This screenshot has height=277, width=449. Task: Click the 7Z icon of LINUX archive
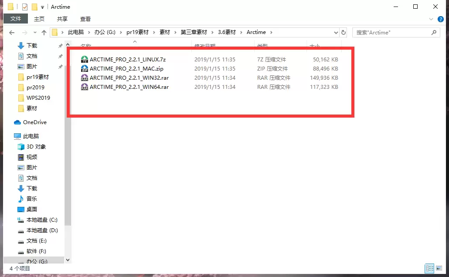coord(85,60)
